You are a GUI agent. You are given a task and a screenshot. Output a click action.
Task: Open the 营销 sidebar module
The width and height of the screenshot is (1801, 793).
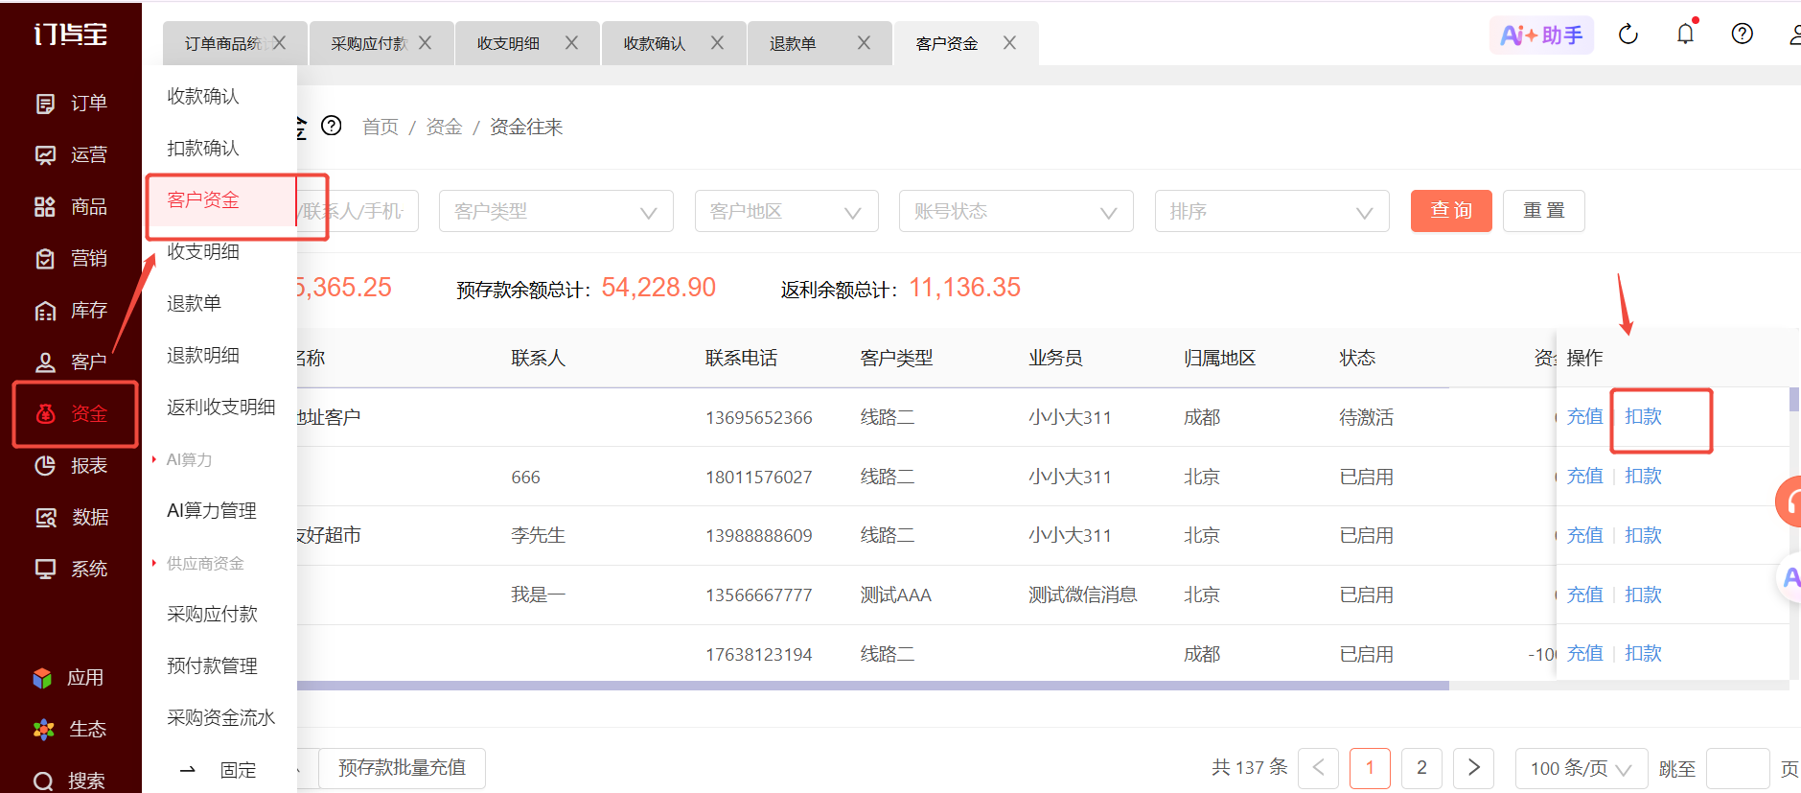(71, 259)
